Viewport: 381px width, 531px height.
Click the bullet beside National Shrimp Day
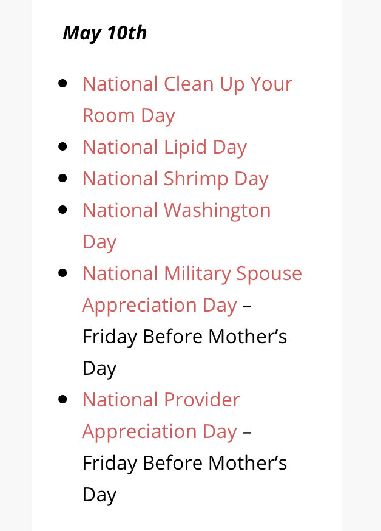click(x=62, y=178)
